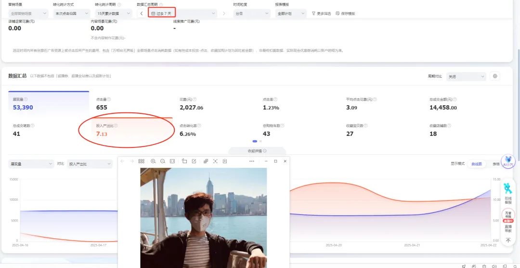Click the info icon beside 点击转化率
This screenshot has height=268, width=520.
[199, 126]
